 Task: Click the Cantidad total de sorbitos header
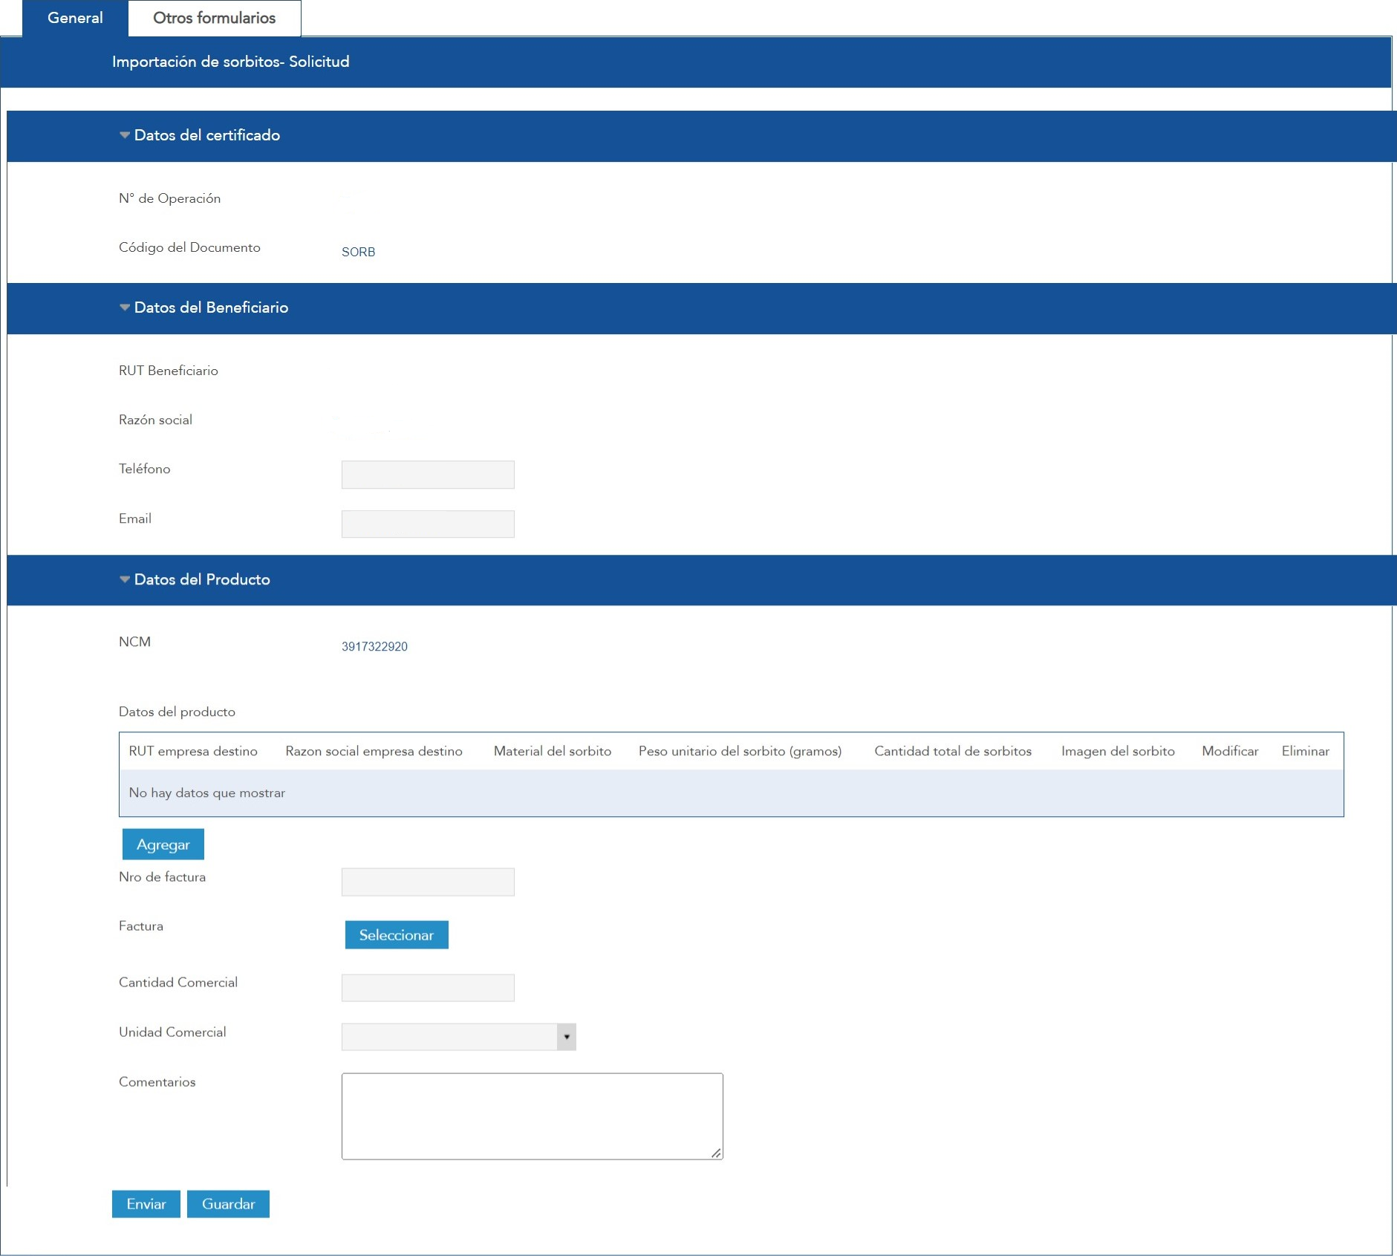pyautogui.click(x=953, y=751)
